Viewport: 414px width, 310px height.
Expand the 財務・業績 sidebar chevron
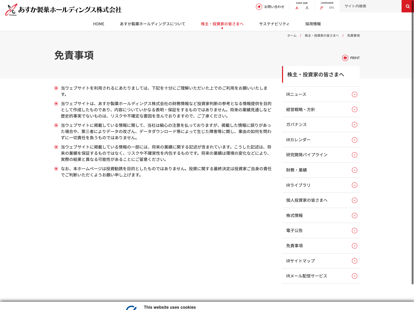pyautogui.click(x=354, y=170)
